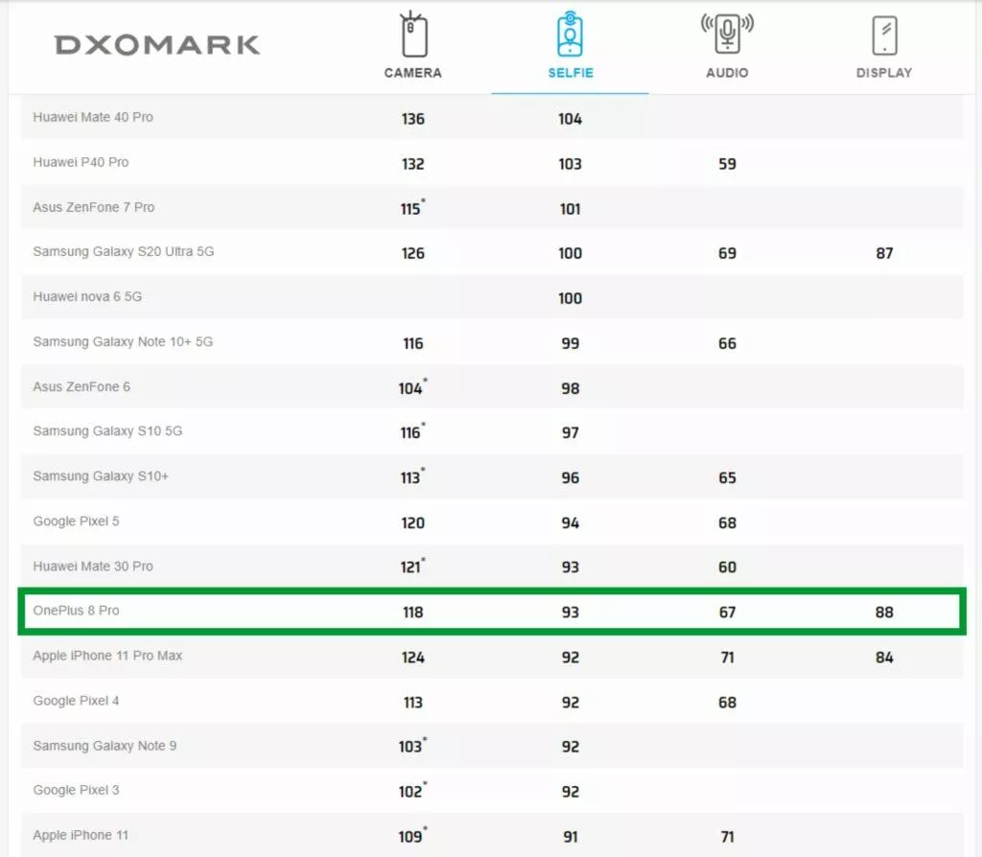This screenshot has width=982, height=857.
Task: Click audio score 69 for Galaxy S20 Ultra
Action: [727, 253]
